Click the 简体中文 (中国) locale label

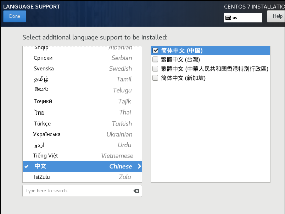coord(182,50)
